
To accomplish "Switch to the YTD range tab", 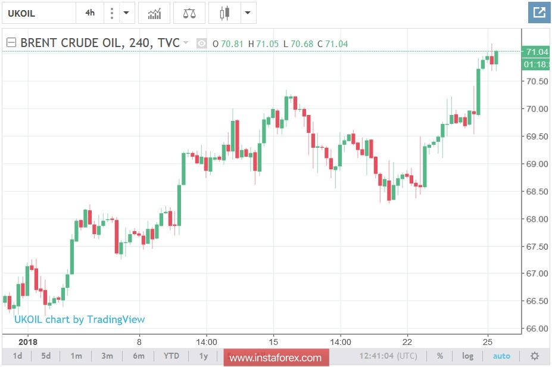I will click(171, 356).
